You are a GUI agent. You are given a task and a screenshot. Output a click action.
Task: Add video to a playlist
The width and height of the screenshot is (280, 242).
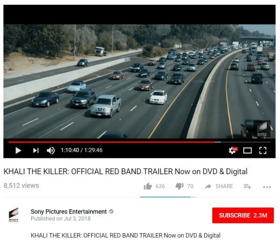[x=247, y=186]
